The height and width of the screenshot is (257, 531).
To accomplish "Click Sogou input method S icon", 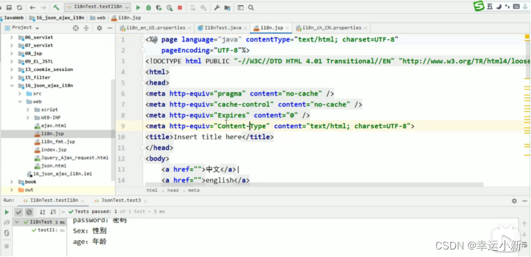I will click(x=479, y=6).
